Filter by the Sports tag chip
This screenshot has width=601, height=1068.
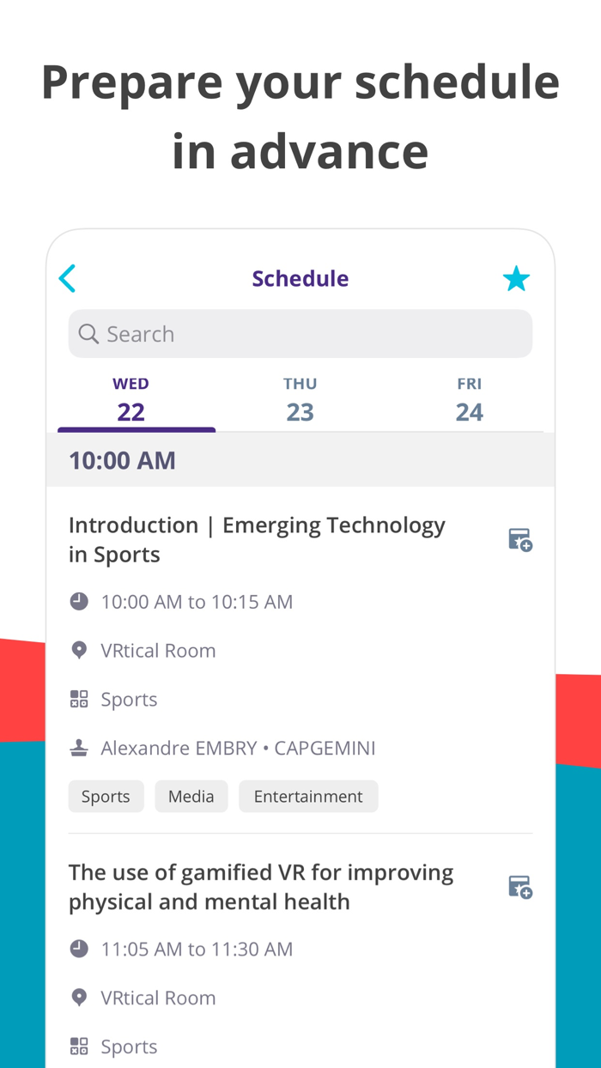tap(106, 797)
